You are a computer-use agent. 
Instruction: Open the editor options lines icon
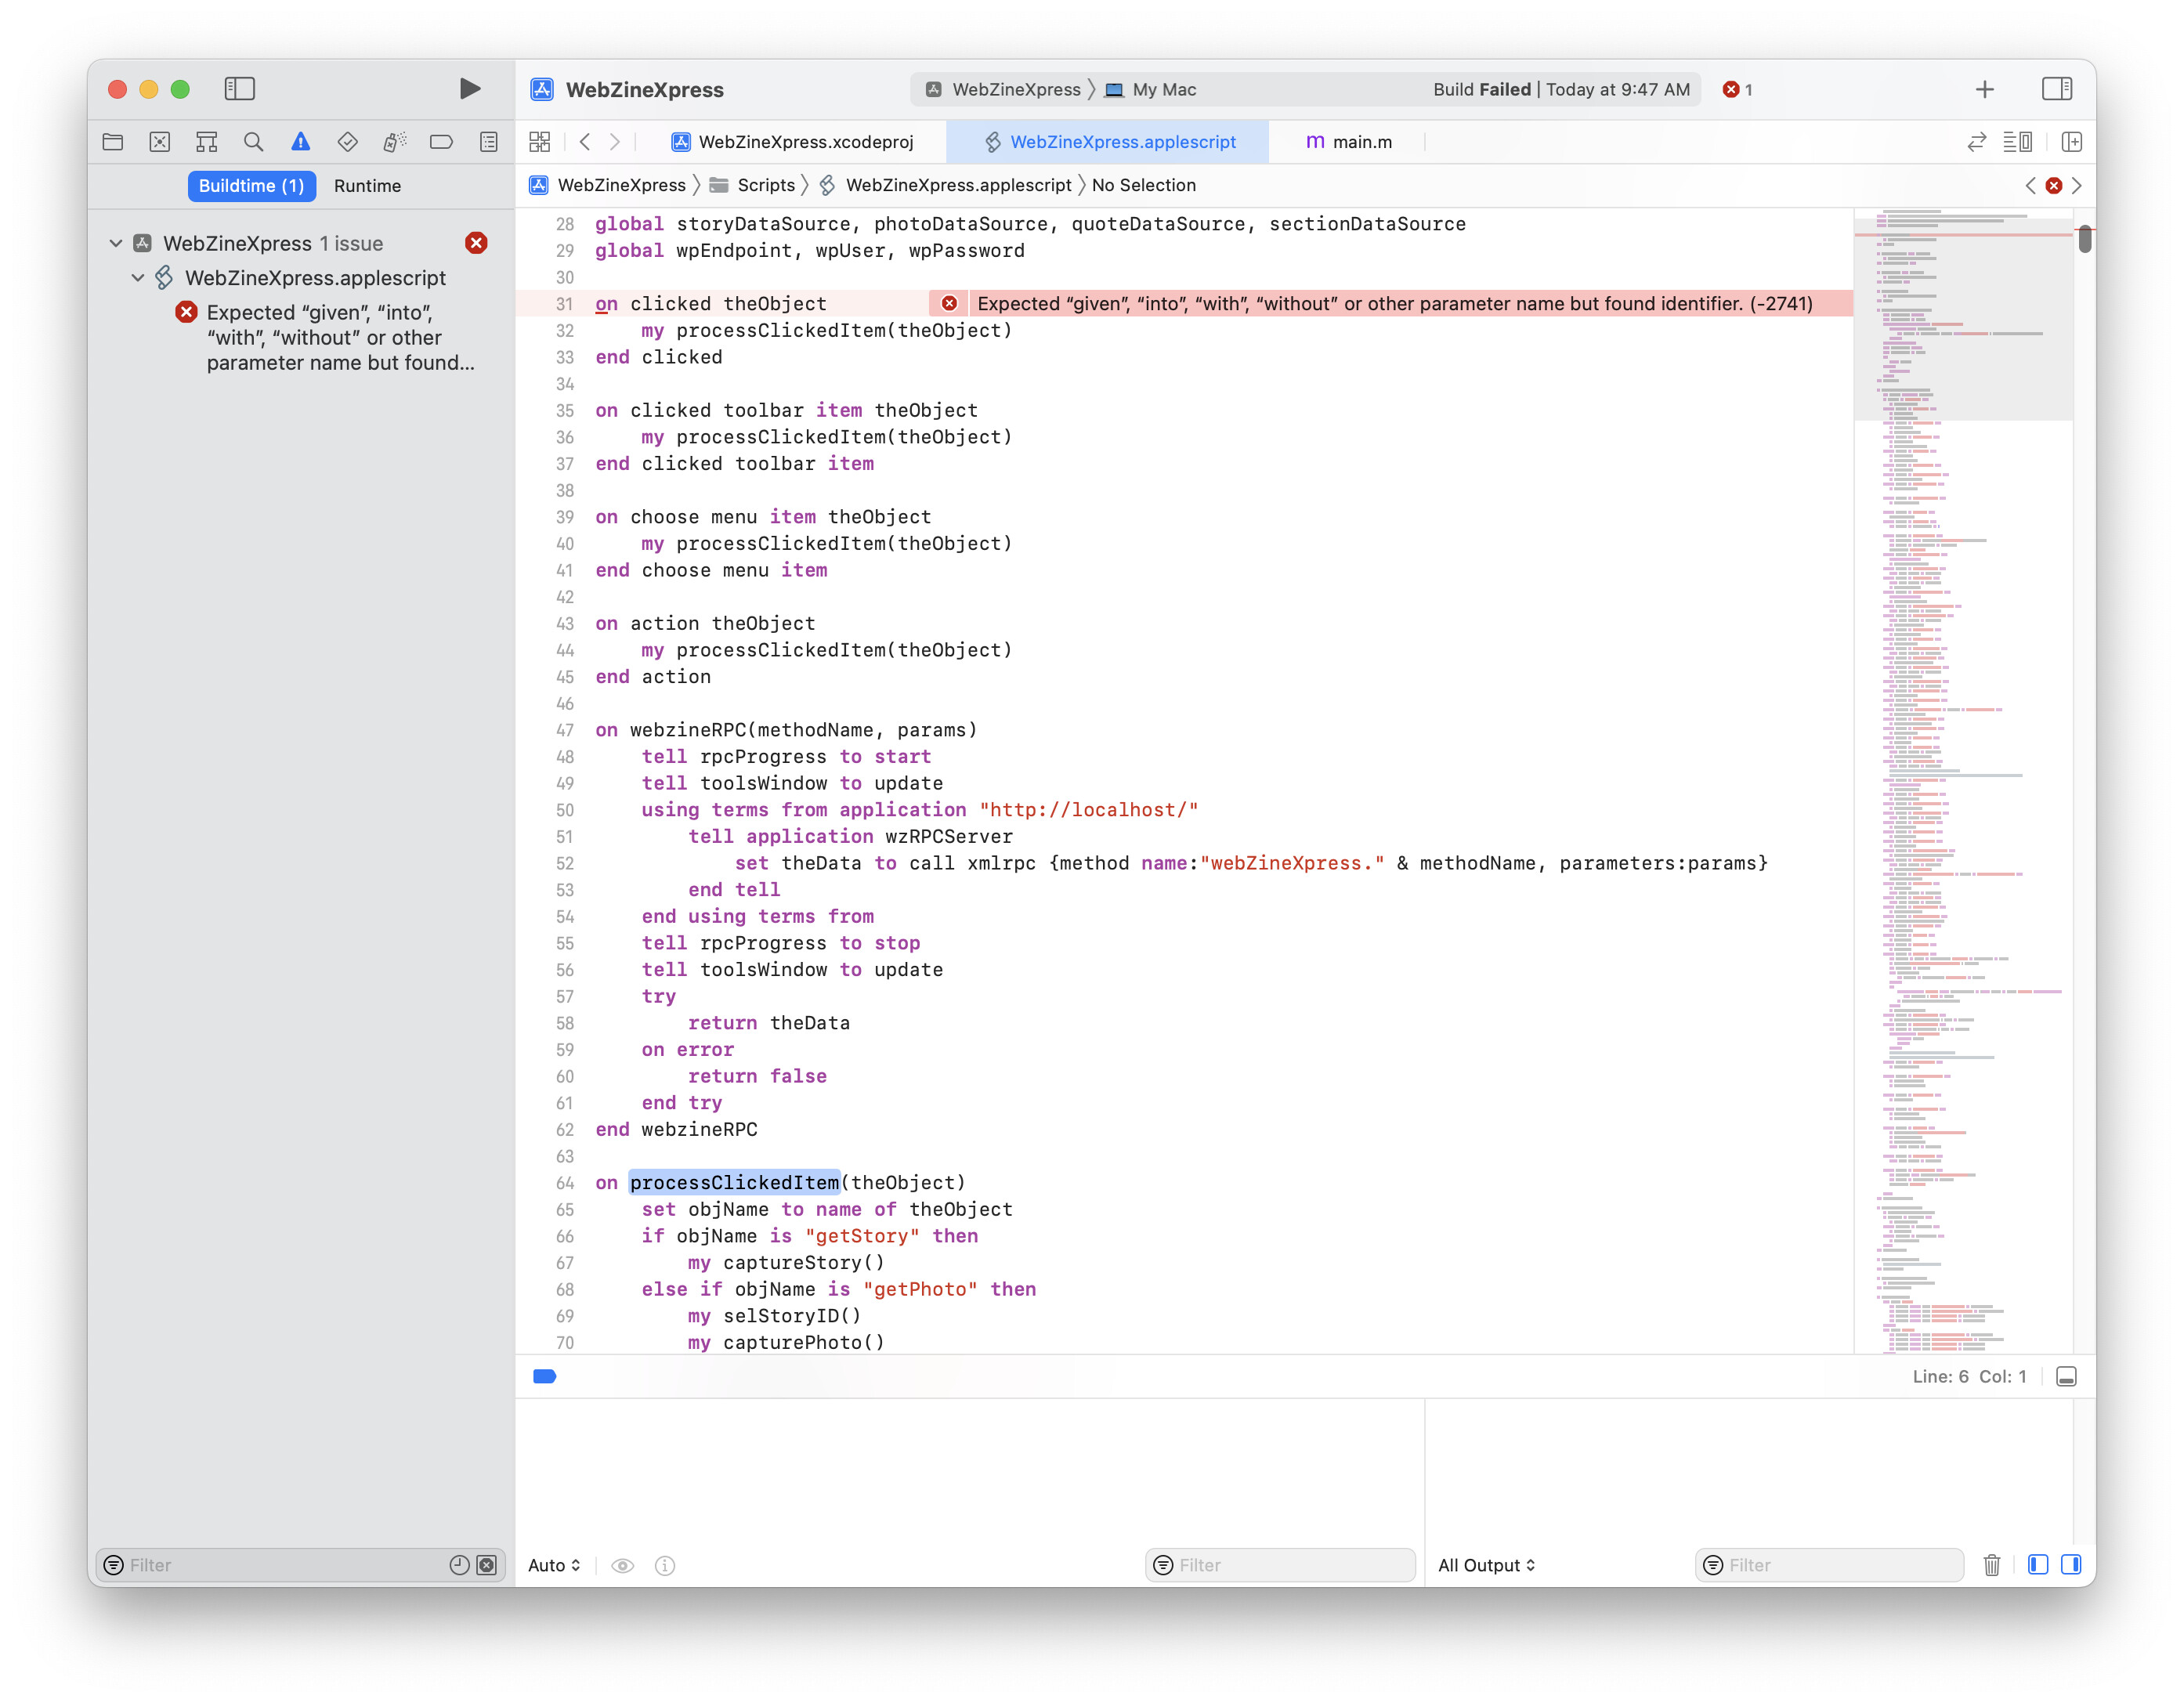2017,142
